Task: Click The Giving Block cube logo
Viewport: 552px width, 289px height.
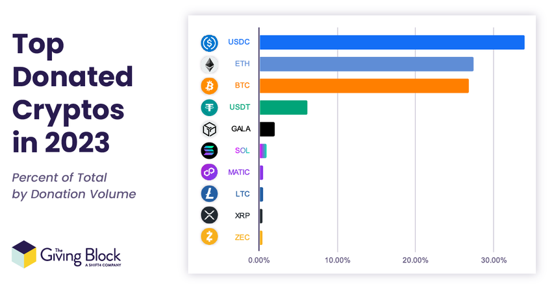Action: [x=24, y=255]
